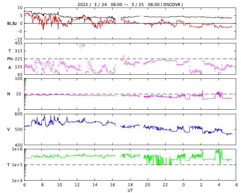Click the '1e+6' temperature tick label
241x193 pixels.
coord(17,149)
